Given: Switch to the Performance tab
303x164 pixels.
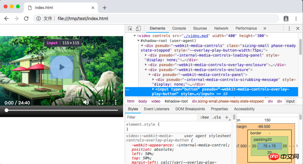Looking at the screenshot, I should pyautogui.click(x=246, y=28).
